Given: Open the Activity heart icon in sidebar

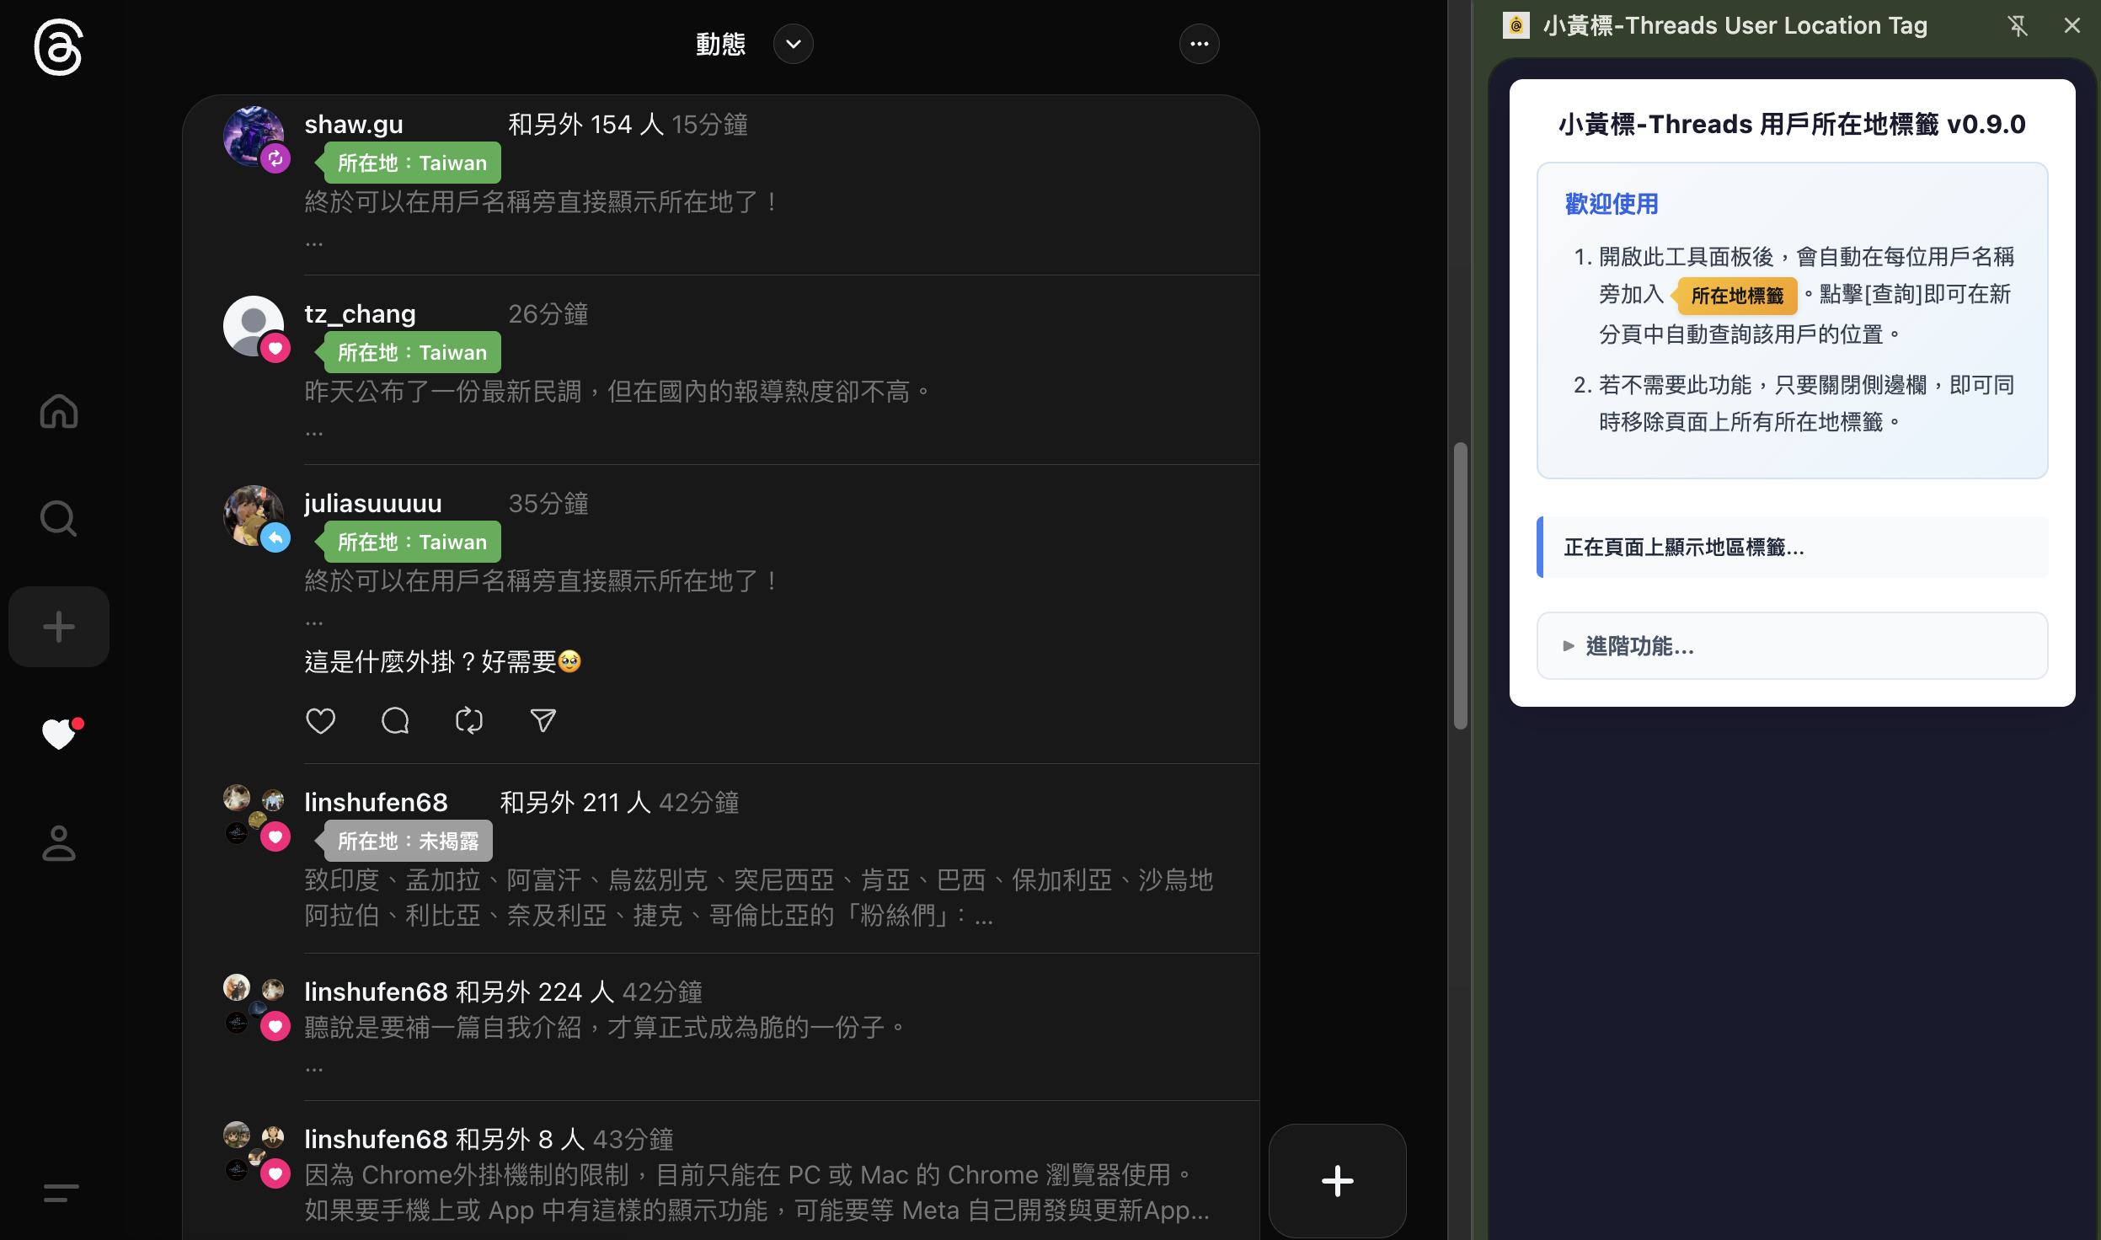Looking at the screenshot, I should click(59, 735).
